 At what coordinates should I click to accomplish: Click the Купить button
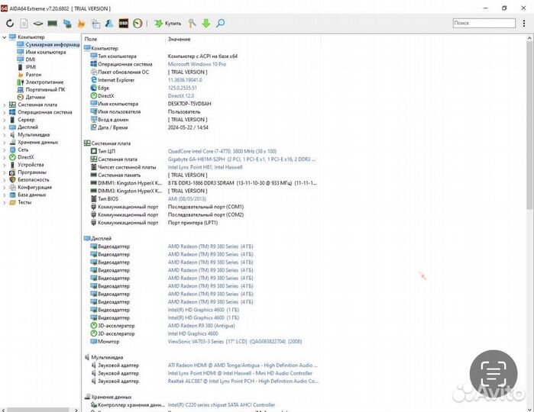(x=167, y=23)
